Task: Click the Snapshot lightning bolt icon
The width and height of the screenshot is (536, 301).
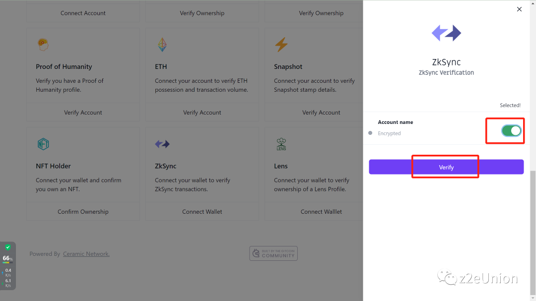Action: coord(281,45)
